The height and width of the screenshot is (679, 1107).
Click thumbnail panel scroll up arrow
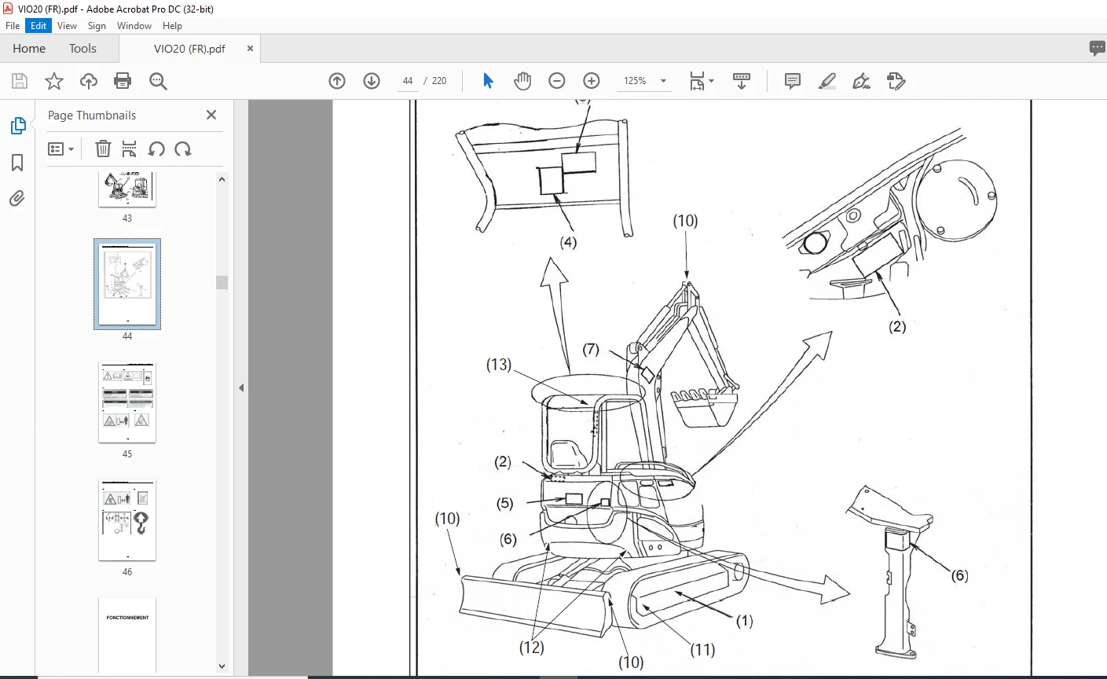click(x=222, y=179)
